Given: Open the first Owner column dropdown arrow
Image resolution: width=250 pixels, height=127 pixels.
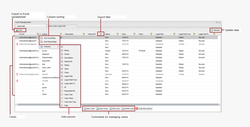Looking at the screenshot, I should [40, 34].
